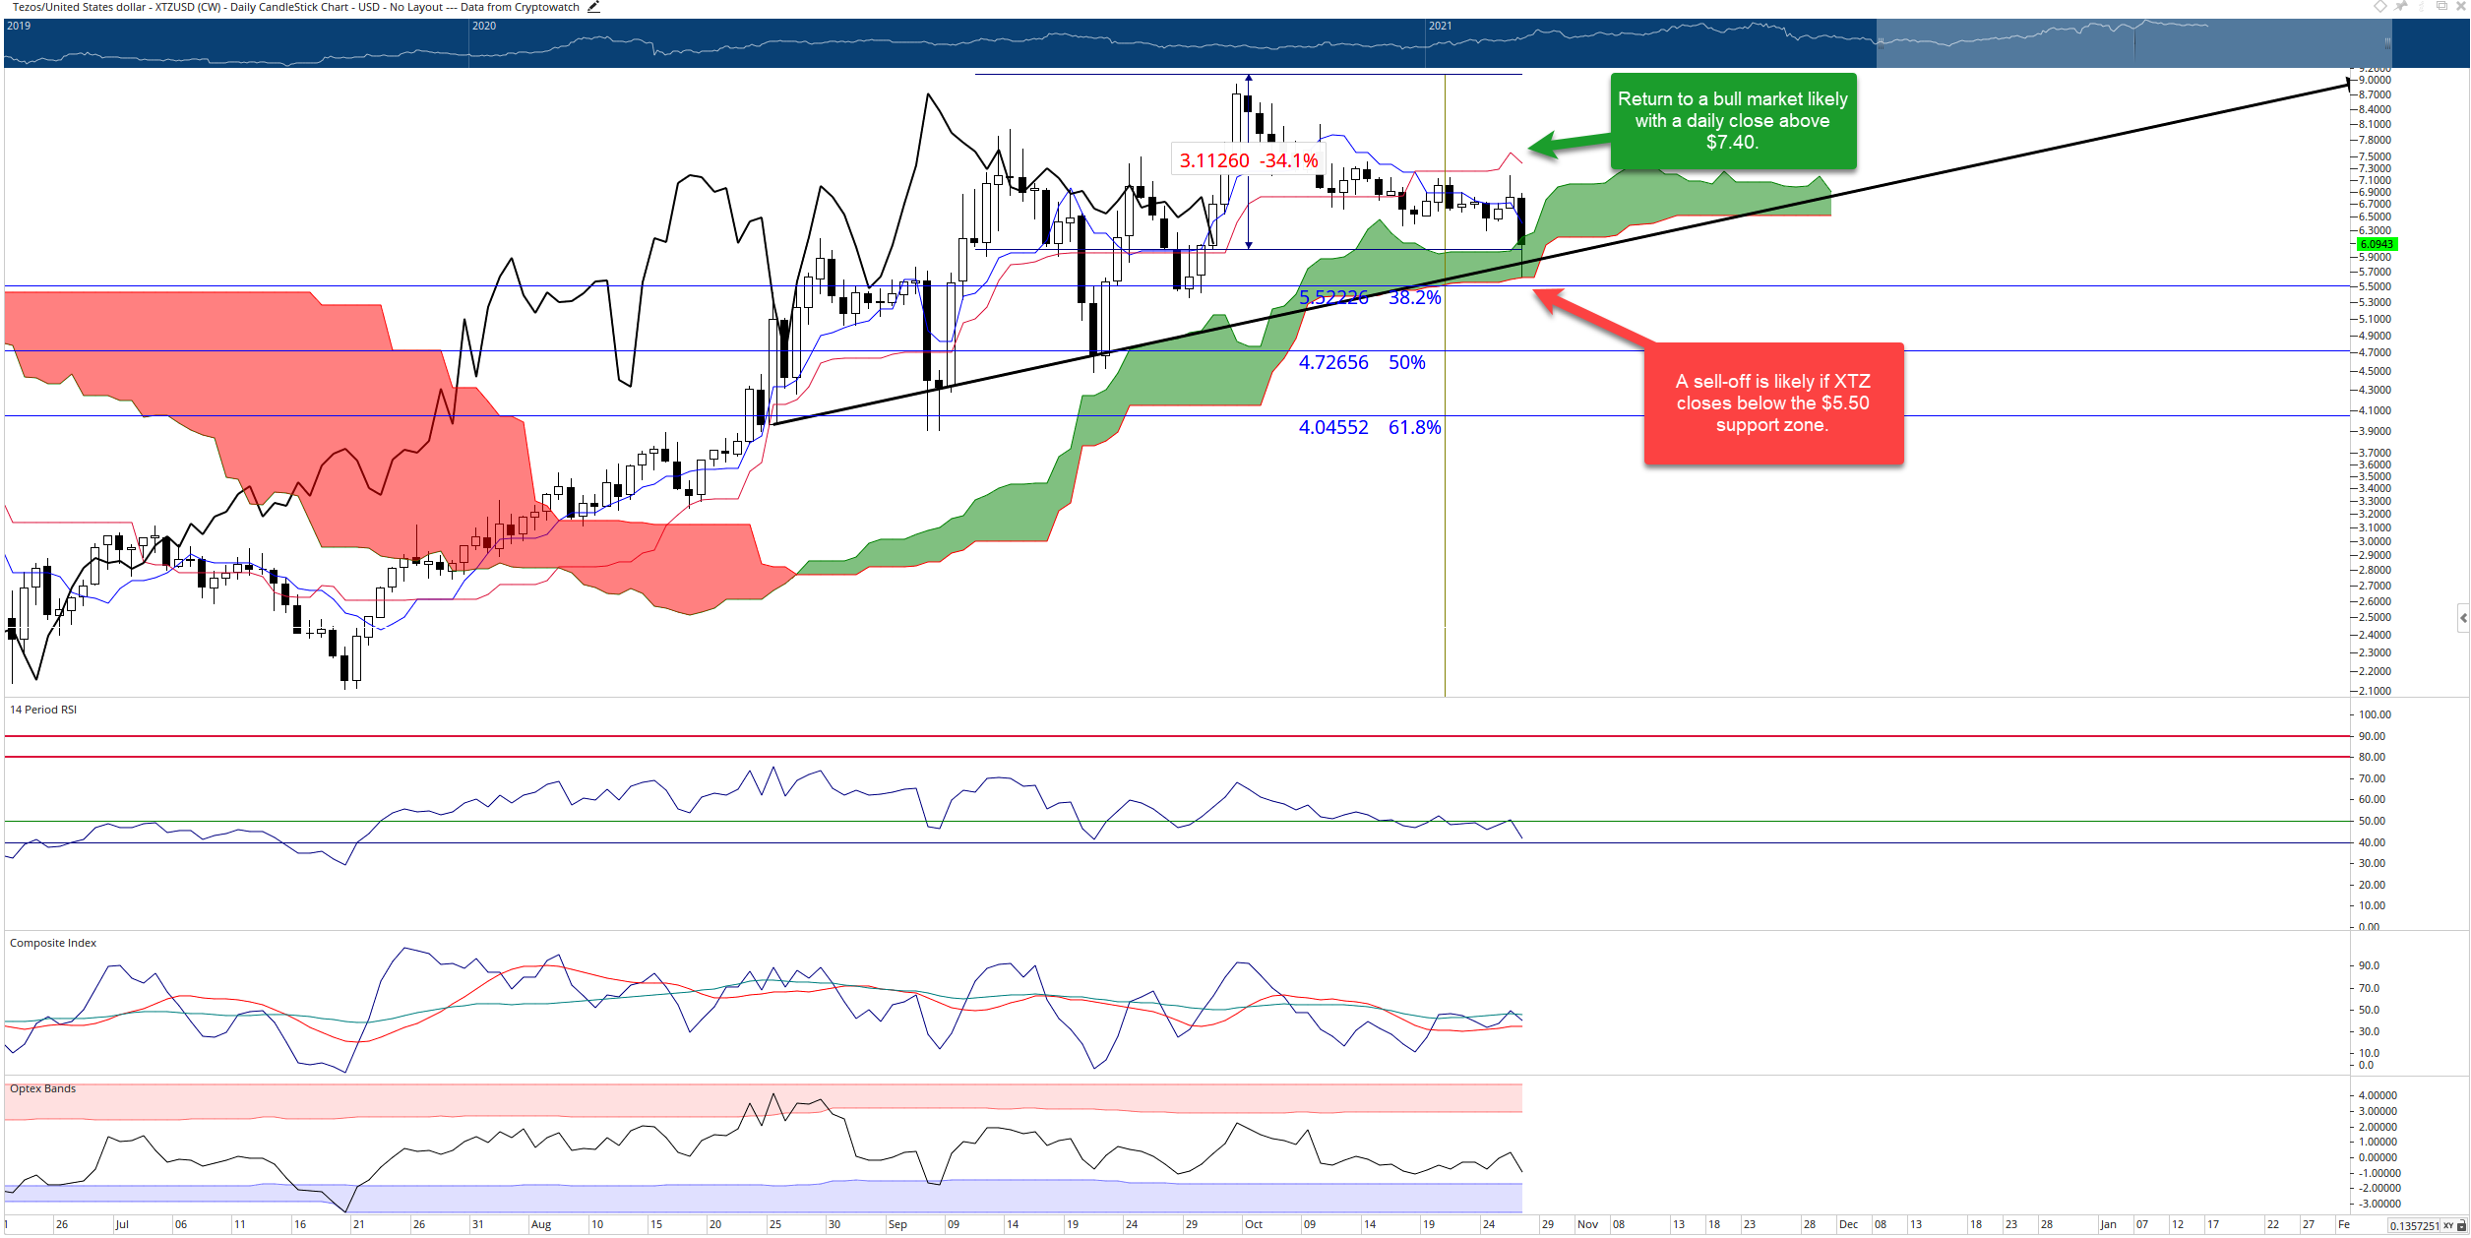Click the 38.2% Fibonacci level label
This screenshot has width=2471, height=1238.
coord(1414,297)
